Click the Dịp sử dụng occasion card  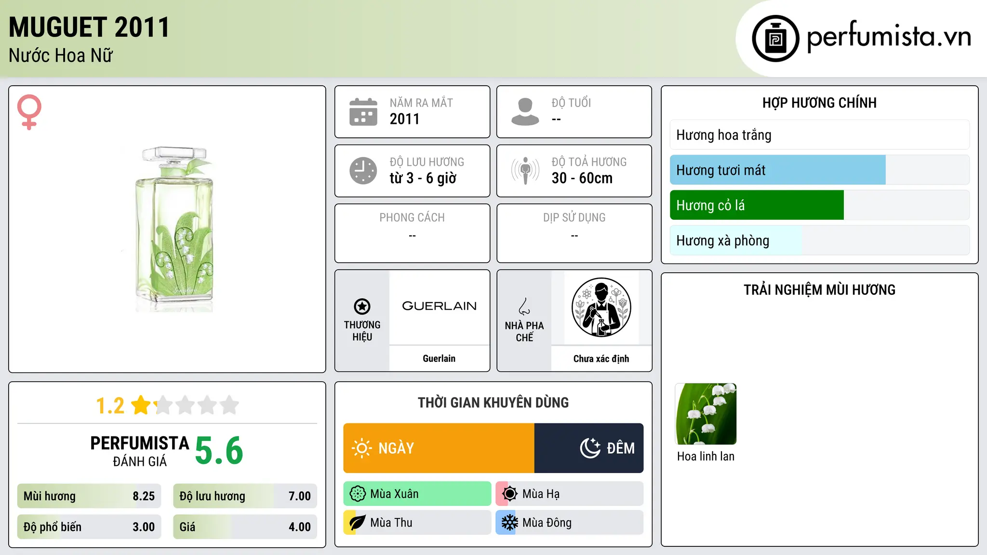574,233
